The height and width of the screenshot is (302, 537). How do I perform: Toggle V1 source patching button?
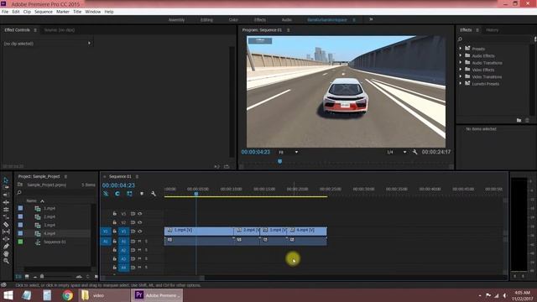[106, 232]
